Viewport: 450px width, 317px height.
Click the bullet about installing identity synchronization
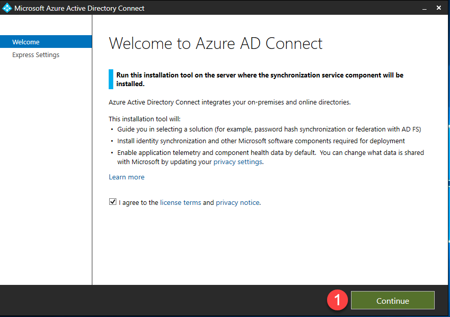[261, 141]
